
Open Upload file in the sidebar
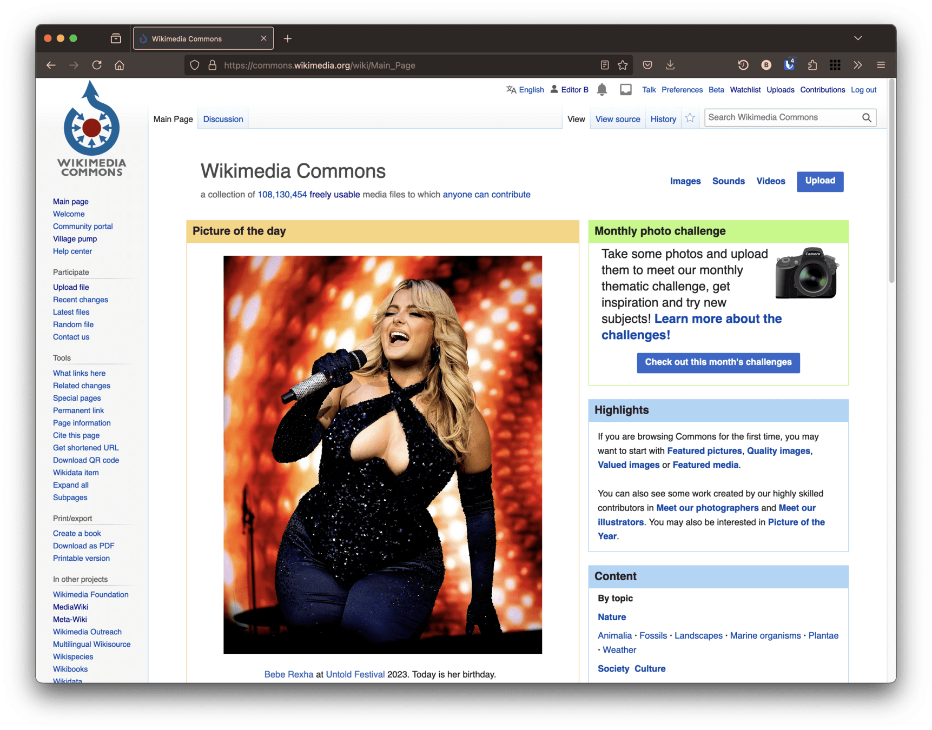(x=71, y=287)
